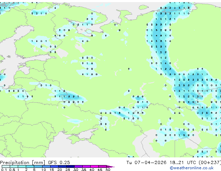Viewport: 221px width, 171px height.
Task: Click the lightest cyan 0.1–0.5 mm legend swatch
Action: [6, 166]
